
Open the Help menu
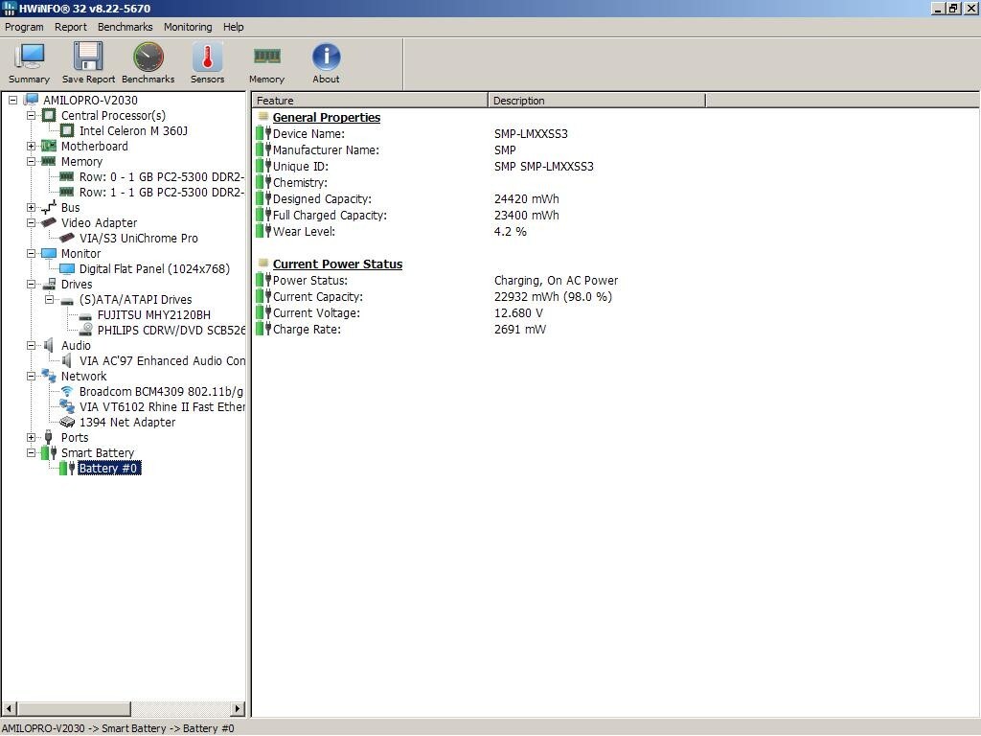point(234,27)
